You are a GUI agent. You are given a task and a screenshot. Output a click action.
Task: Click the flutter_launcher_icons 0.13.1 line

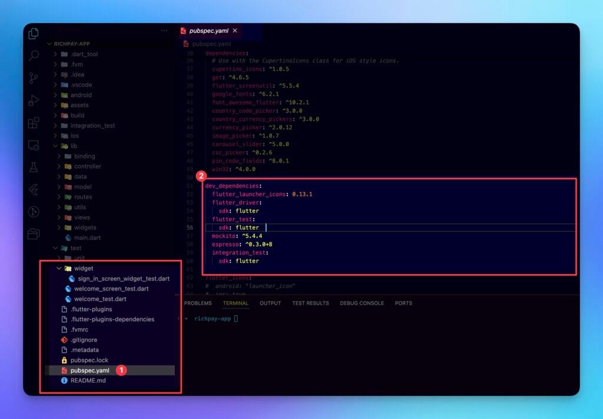coord(262,194)
